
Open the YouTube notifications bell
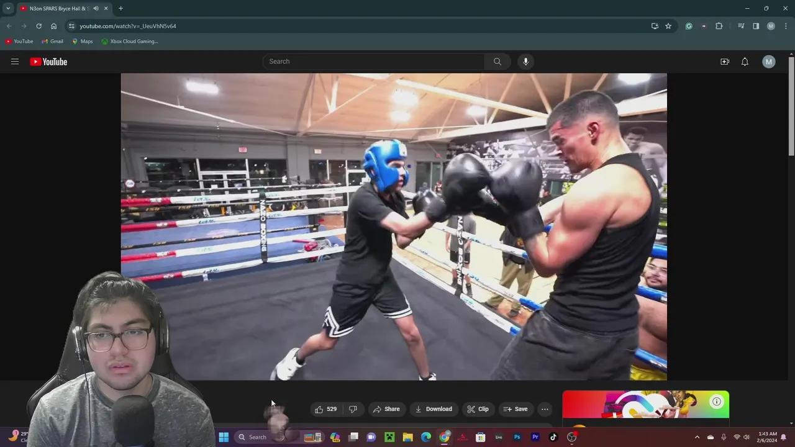tap(745, 61)
